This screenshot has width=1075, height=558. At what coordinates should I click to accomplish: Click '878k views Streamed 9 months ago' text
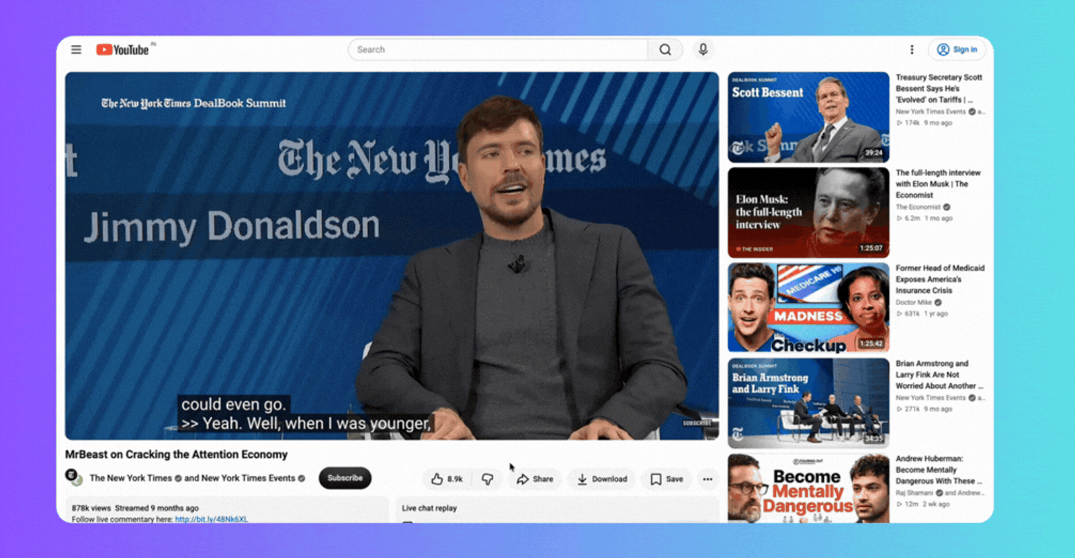pyautogui.click(x=135, y=508)
